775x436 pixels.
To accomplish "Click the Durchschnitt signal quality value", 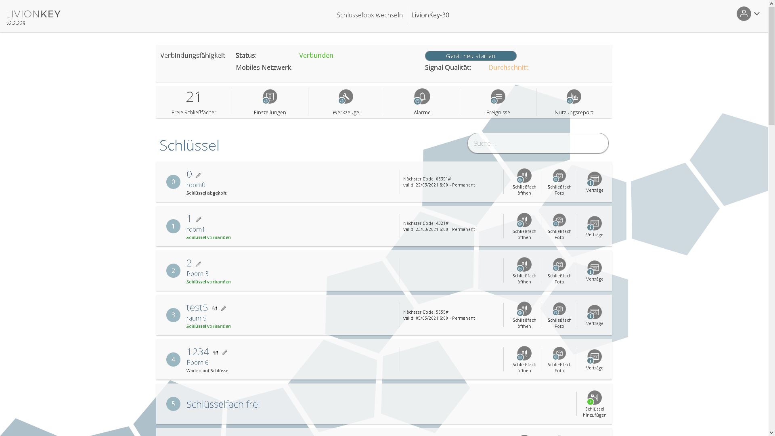I will (x=508, y=67).
